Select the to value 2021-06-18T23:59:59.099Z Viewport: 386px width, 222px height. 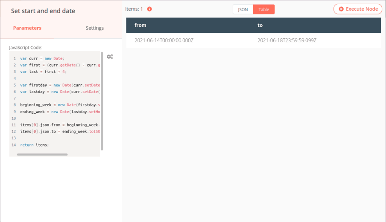(x=287, y=40)
